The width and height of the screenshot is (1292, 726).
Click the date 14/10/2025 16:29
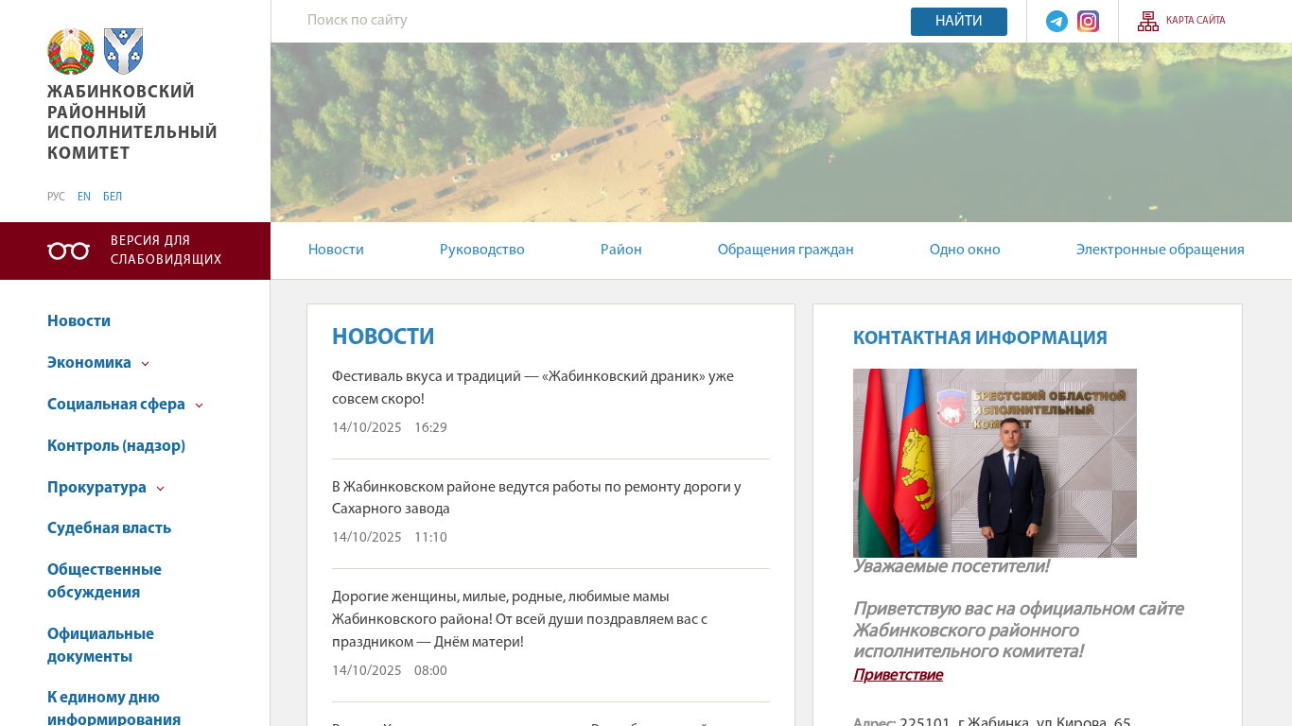tap(390, 428)
